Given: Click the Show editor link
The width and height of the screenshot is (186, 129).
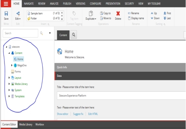Looking at the screenshot, I should tap(62, 114).
